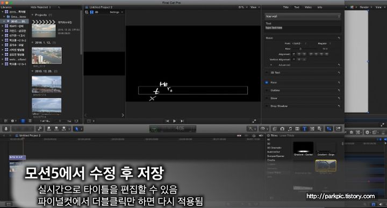Screen dimensions: 387x208
Task: Click the Share export arrow icon
Action: click(338, 129)
